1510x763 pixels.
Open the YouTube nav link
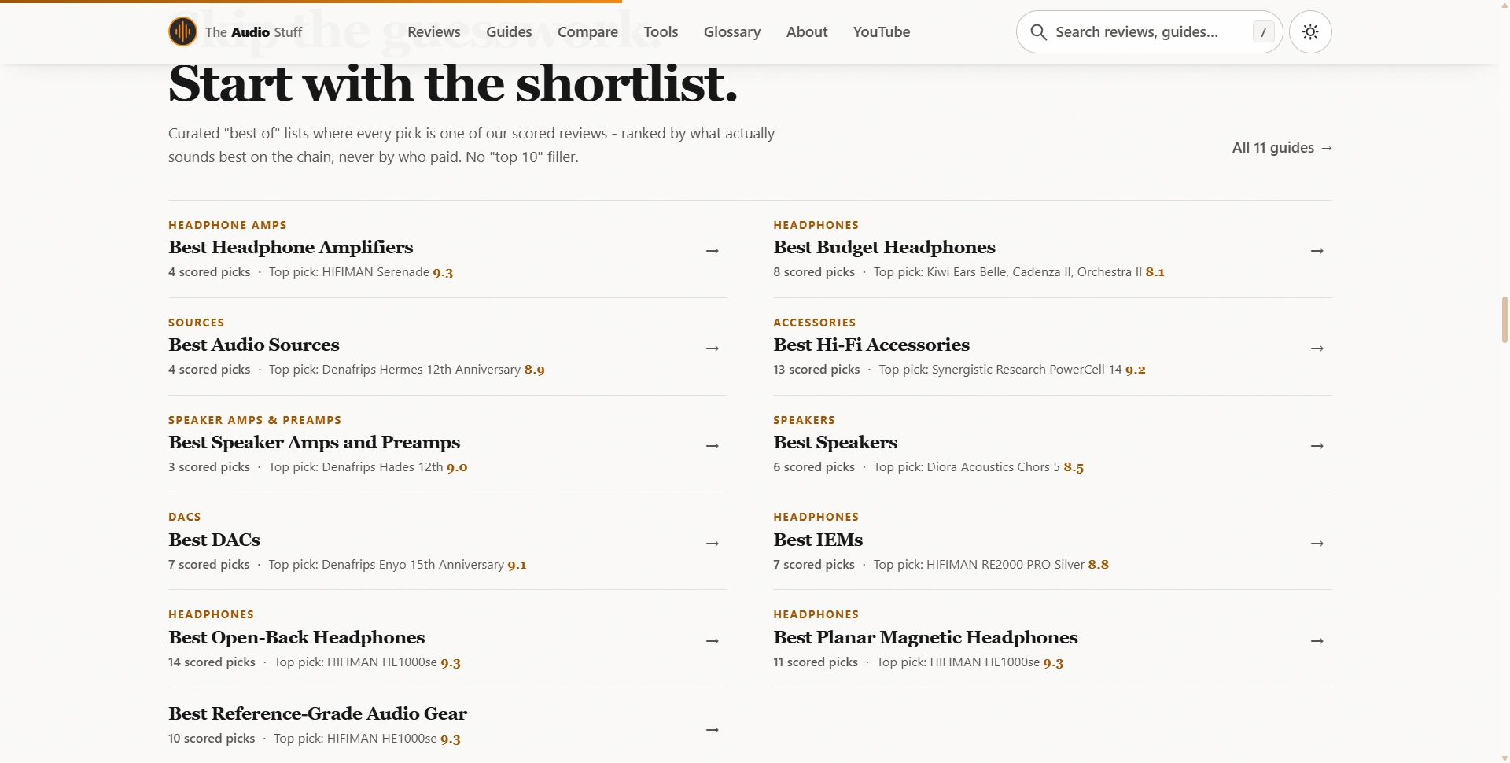pos(882,31)
